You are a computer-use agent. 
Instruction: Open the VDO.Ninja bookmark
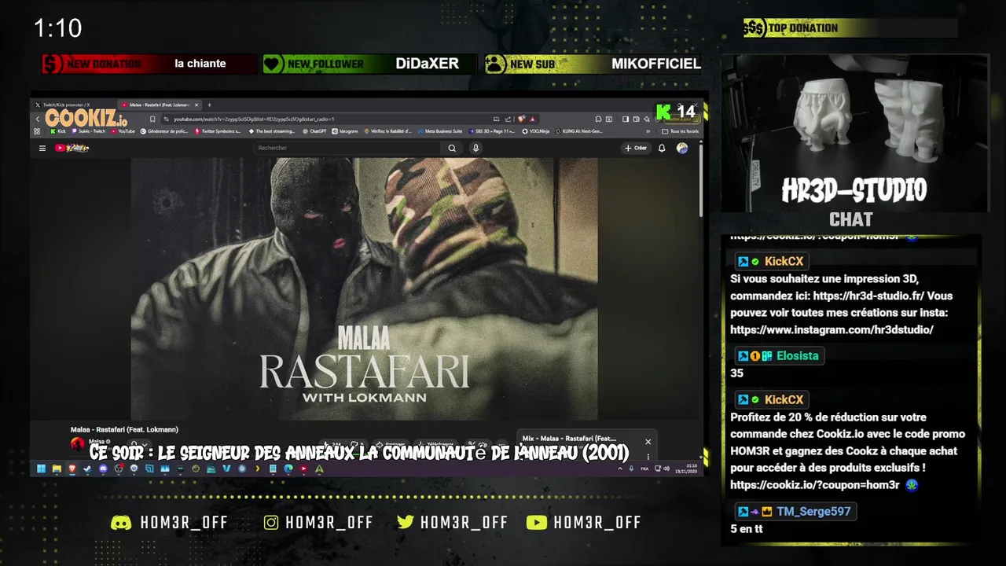[536, 131]
